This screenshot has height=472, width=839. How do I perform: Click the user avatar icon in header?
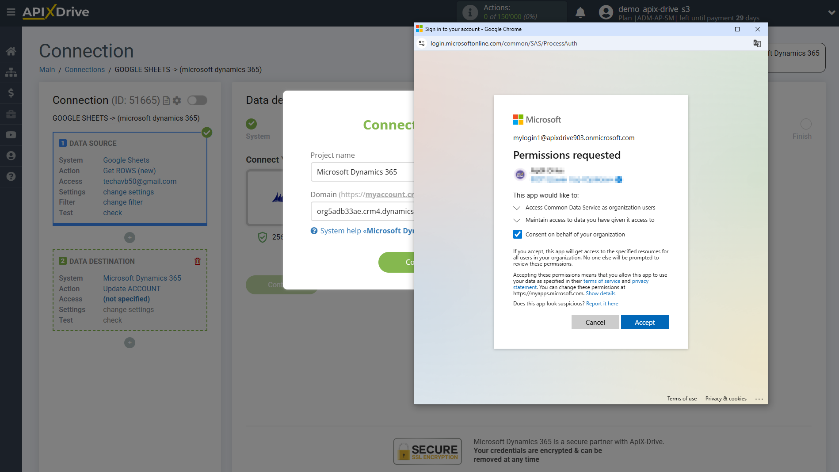(606, 12)
